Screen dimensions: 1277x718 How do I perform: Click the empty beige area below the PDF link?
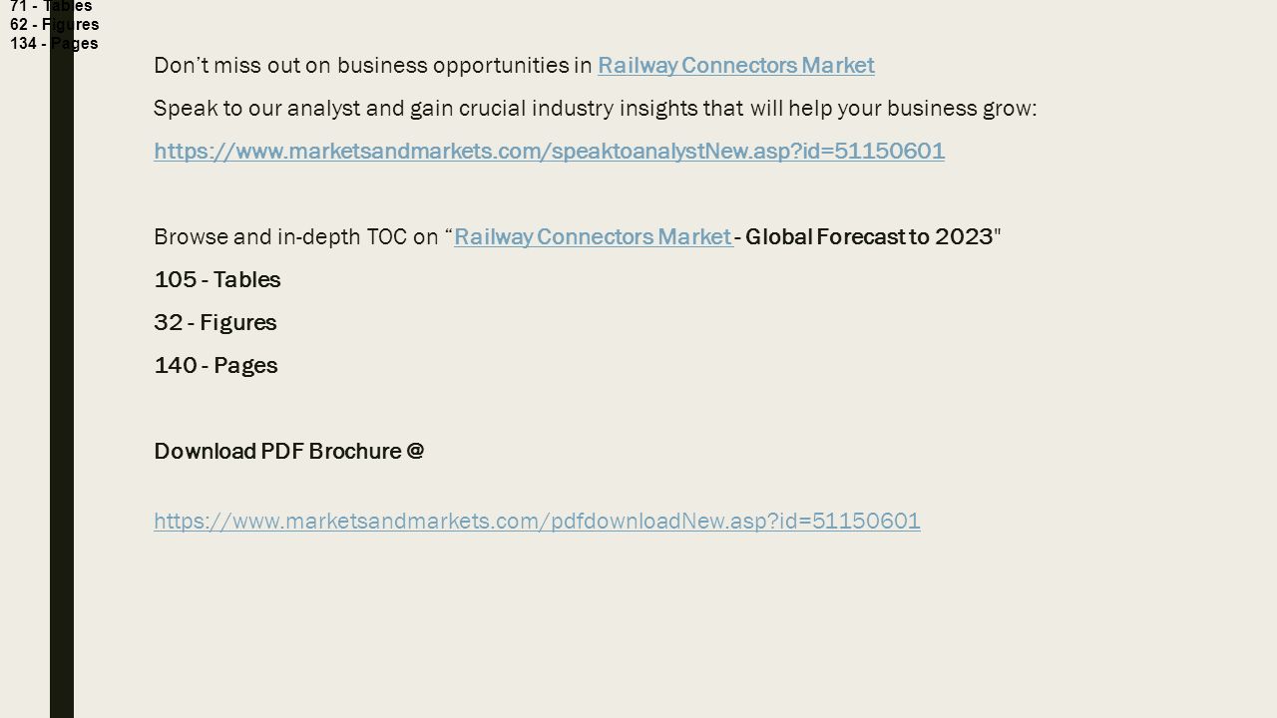(x=638, y=628)
